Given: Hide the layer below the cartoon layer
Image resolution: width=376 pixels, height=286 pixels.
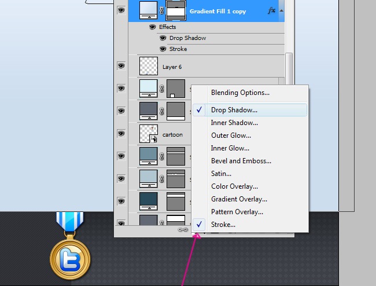Looking at the screenshot, I should coord(121,156).
